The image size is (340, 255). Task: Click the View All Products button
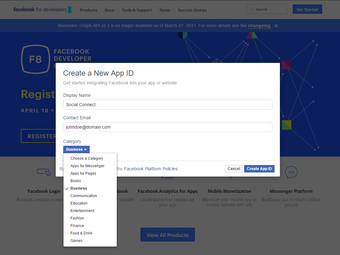(x=168, y=235)
